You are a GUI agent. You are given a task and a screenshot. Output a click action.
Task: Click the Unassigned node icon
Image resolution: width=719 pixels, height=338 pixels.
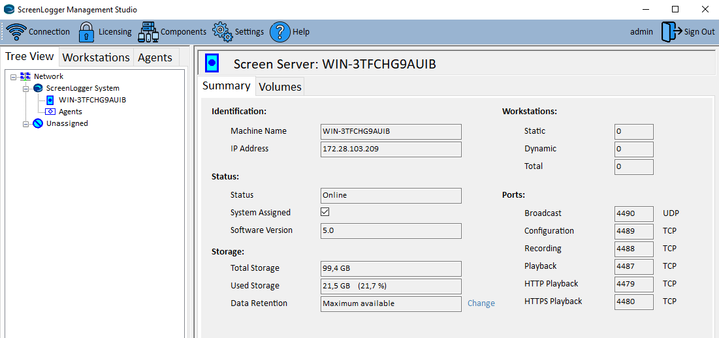(x=38, y=123)
